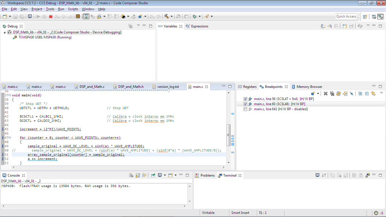
Task: Close the active main.c editor tab
Action: point(207,87)
